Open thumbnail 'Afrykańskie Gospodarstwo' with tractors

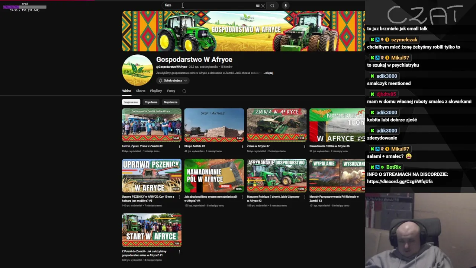tap(277, 176)
